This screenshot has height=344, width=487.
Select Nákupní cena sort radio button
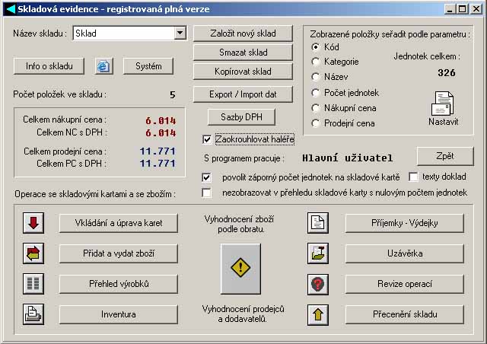(316, 108)
